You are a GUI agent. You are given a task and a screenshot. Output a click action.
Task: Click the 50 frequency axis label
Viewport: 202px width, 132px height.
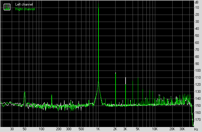pos(24,129)
